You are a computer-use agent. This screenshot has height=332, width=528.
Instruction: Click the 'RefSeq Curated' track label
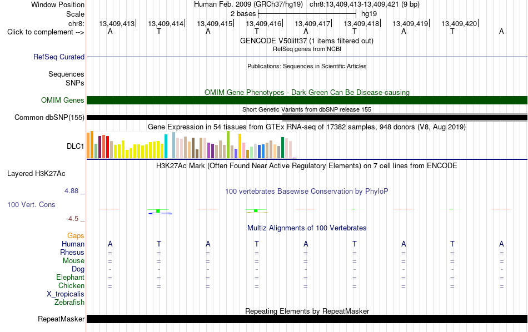point(58,57)
